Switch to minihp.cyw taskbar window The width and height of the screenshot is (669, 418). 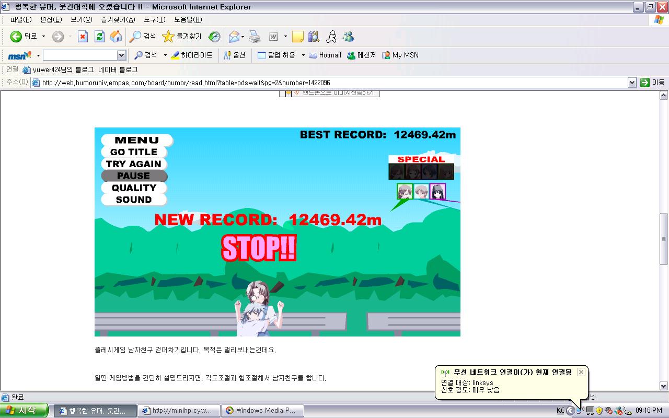click(x=178, y=411)
